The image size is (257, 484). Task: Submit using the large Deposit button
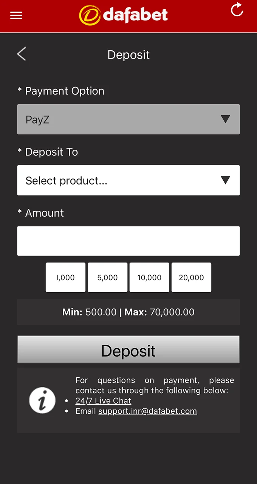pyautogui.click(x=128, y=350)
